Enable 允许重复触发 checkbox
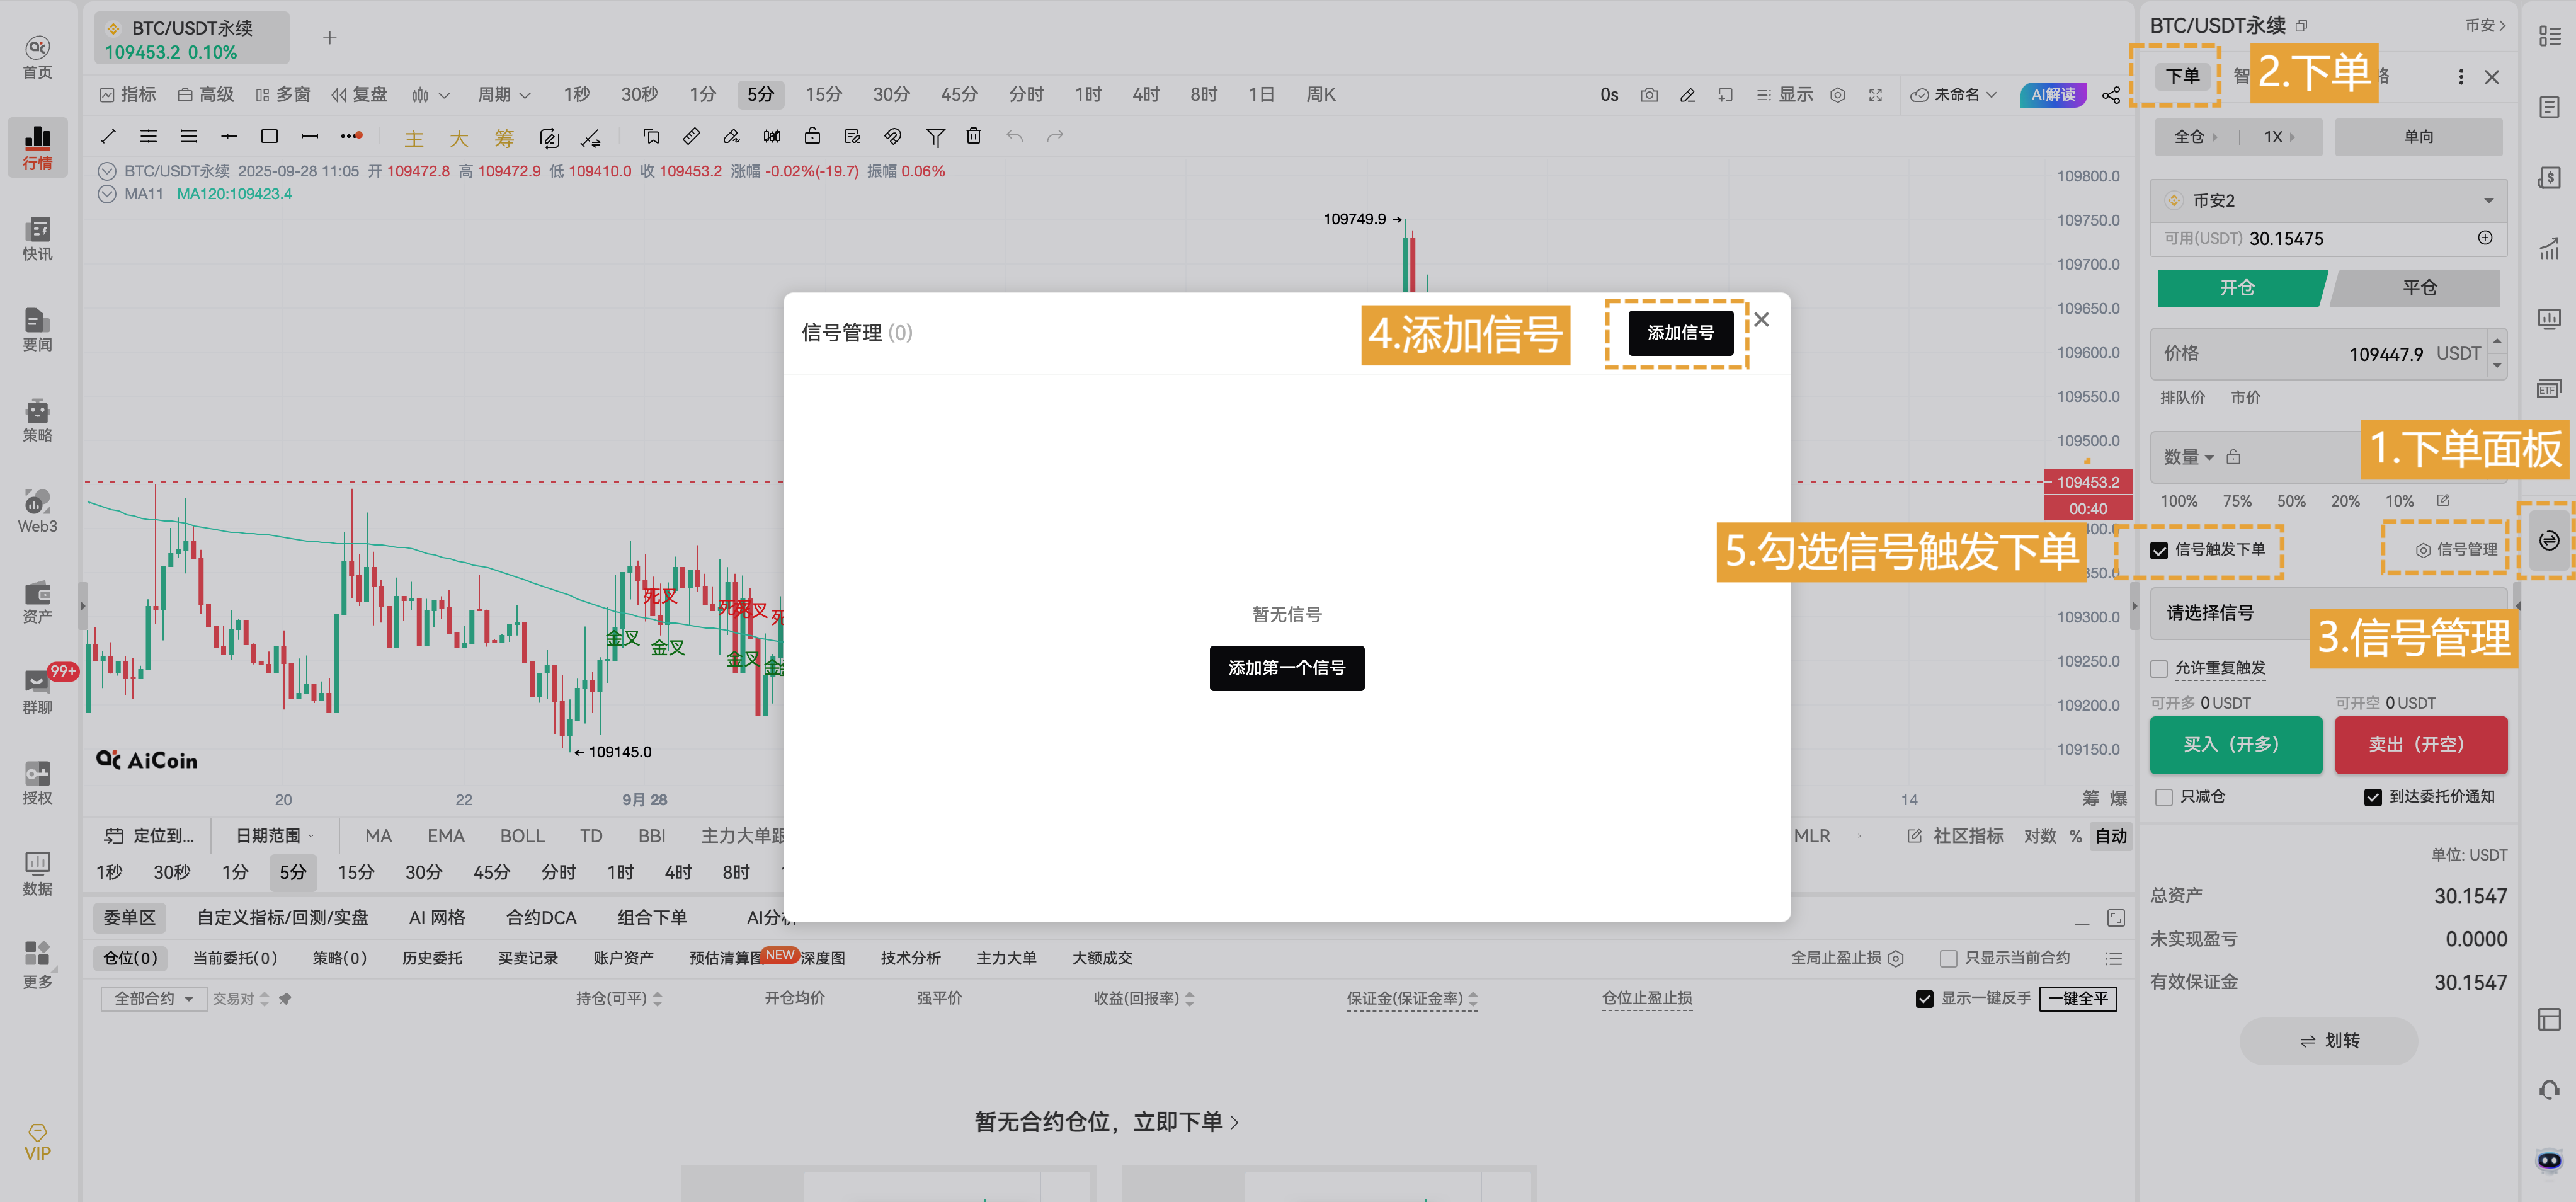The image size is (2576, 1202). pos(2159,668)
